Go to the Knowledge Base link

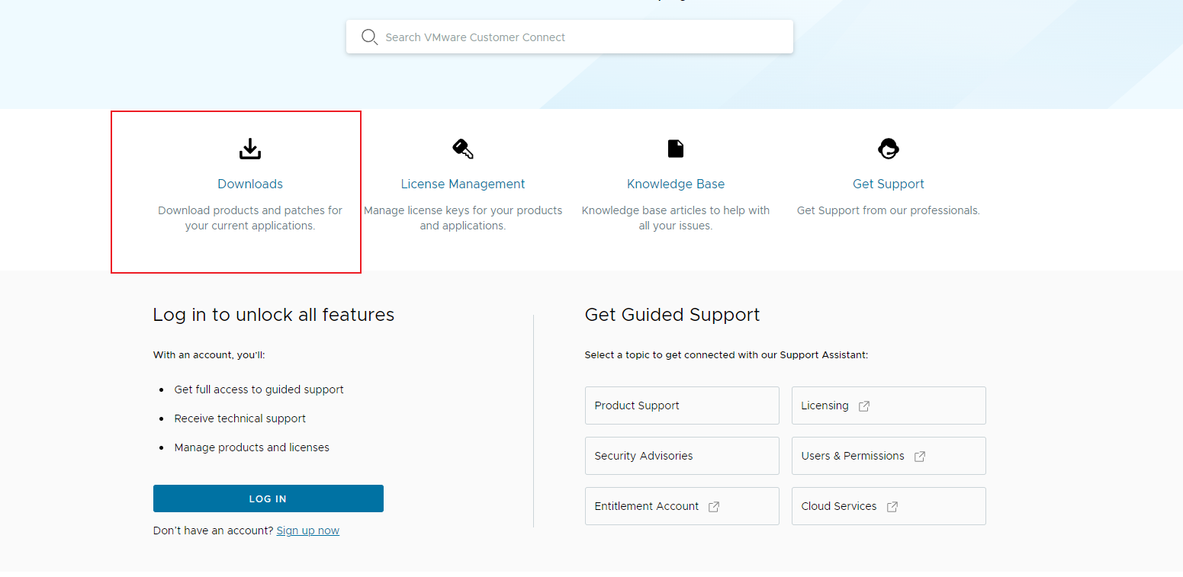point(676,184)
